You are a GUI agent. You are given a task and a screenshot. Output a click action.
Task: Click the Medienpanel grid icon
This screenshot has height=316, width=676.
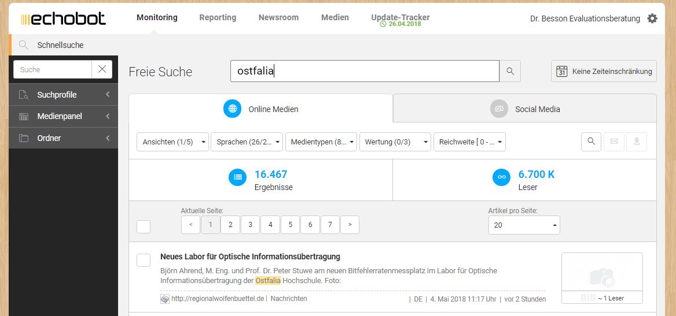click(x=24, y=116)
